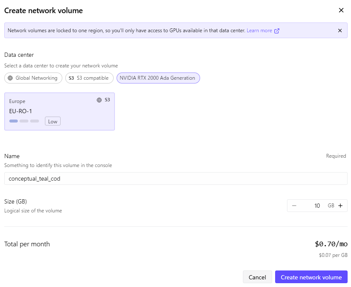The image size is (351, 287).
Task: Focus the volume Name input field
Action: tap(175, 178)
